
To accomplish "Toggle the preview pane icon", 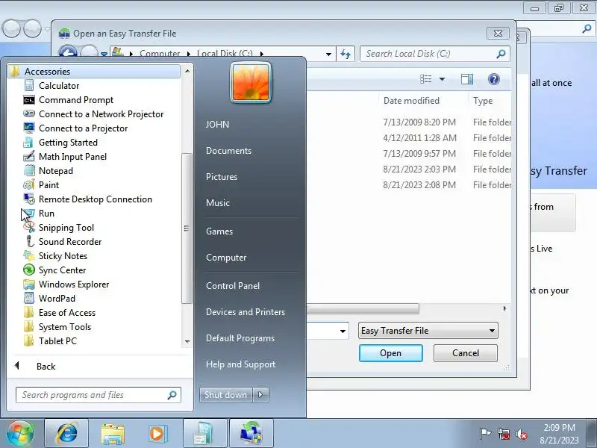I will point(467,79).
